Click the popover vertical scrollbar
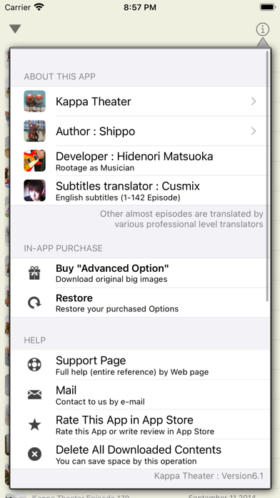The width and height of the screenshot is (280, 498). coord(267,175)
